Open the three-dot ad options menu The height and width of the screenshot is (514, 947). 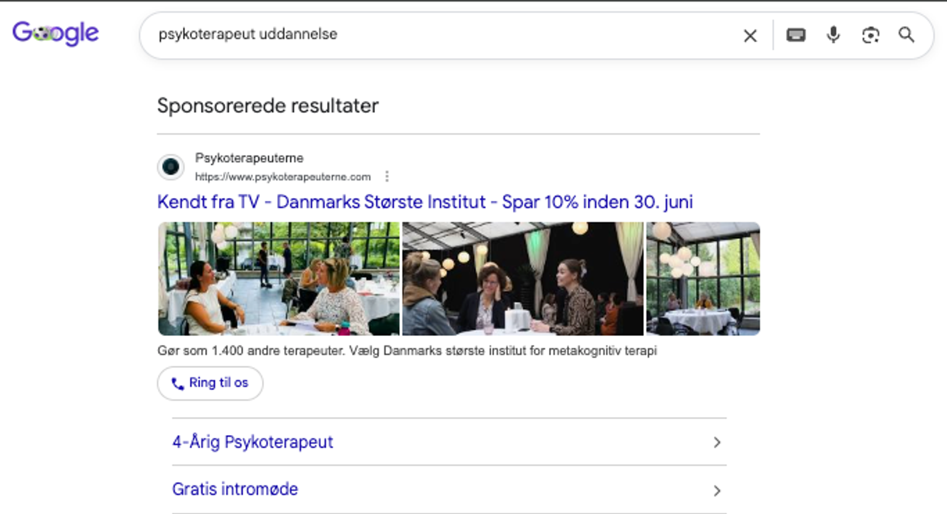(387, 177)
